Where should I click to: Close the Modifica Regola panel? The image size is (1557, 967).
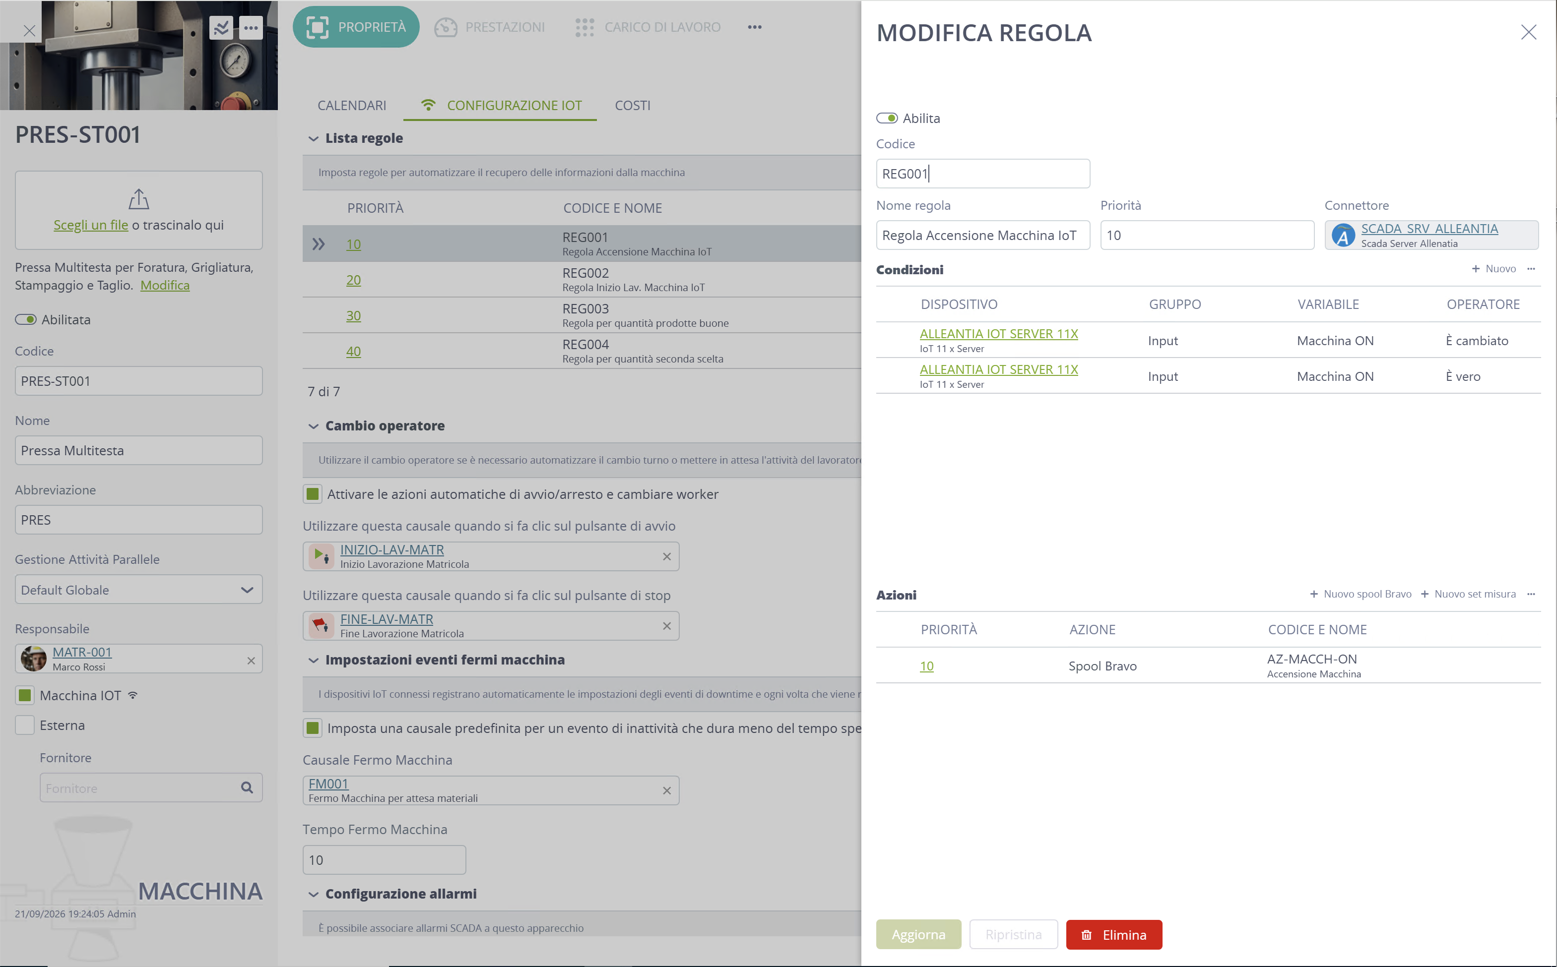pos(1528,32)
